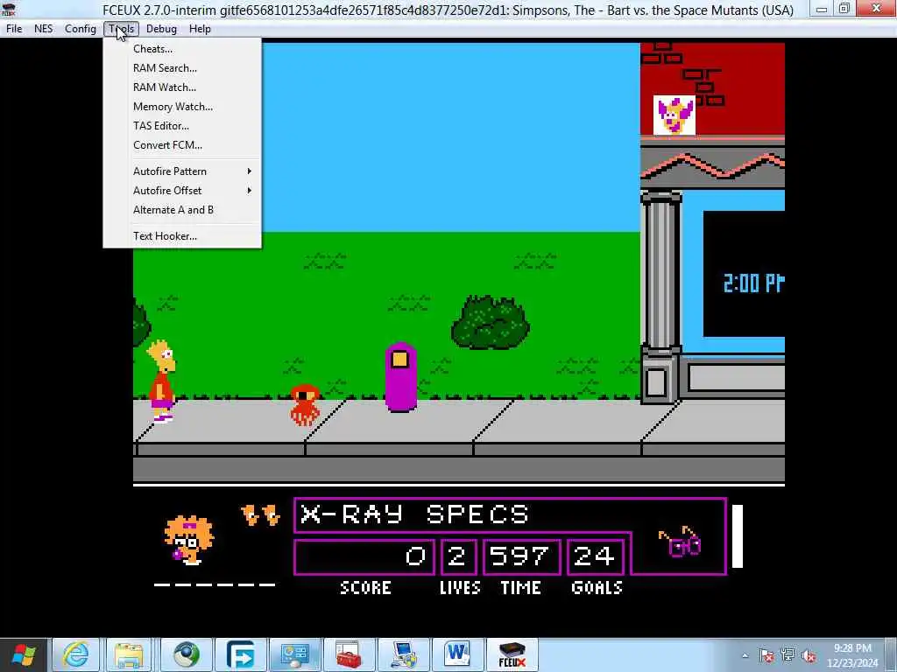
Task: Click the orange Bart head icons in HUD
Action: pos(261,514)
